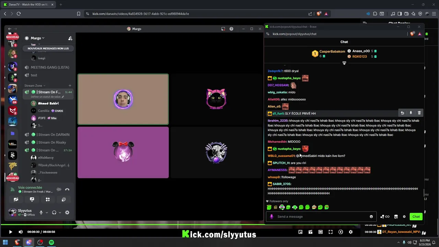Open Discord soundboard
This screenshot has height=247, width=439.
tap(64, 199)
